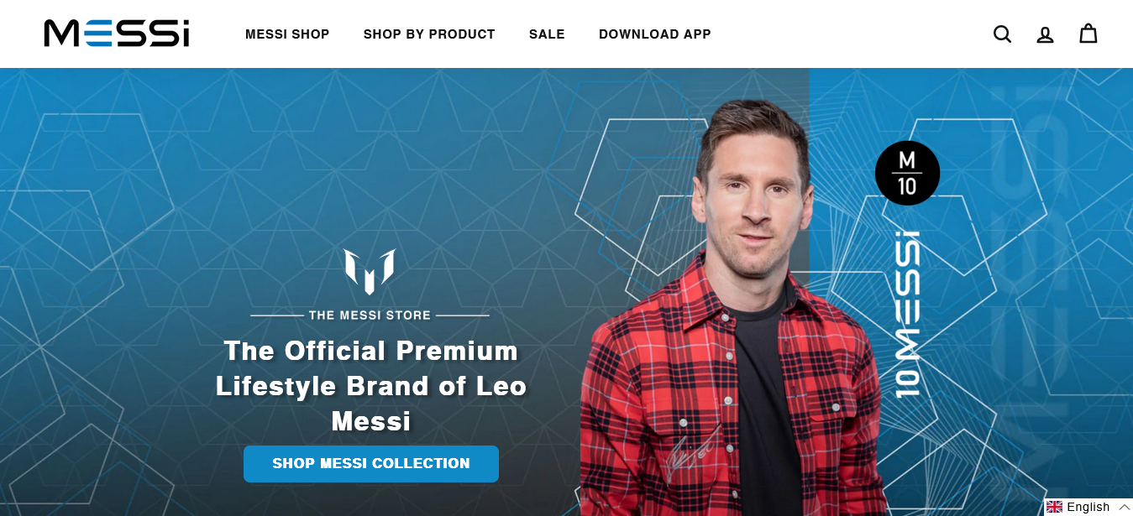1133x516 pixels.
Task: Click the vertical 10MESSI logo
Action: (x=908, y=314)
